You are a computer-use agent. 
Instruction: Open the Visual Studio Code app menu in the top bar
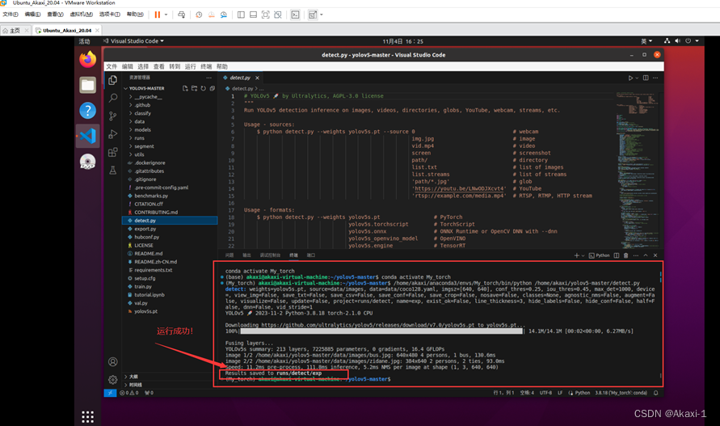[133, 41]
